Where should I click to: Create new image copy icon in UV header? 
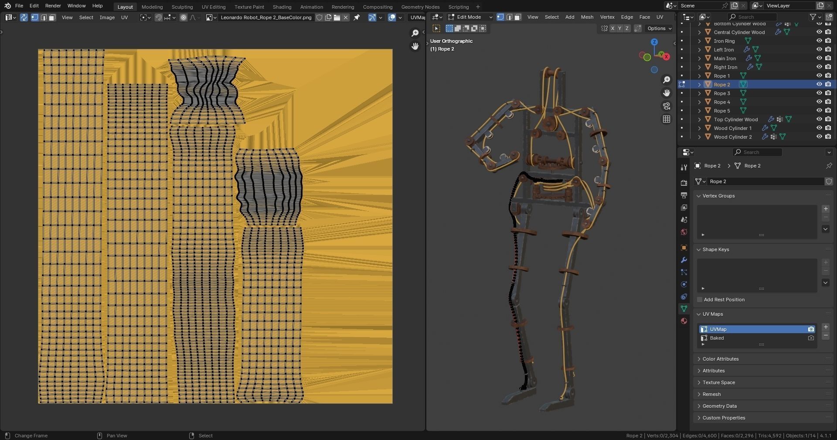point(328,17)
